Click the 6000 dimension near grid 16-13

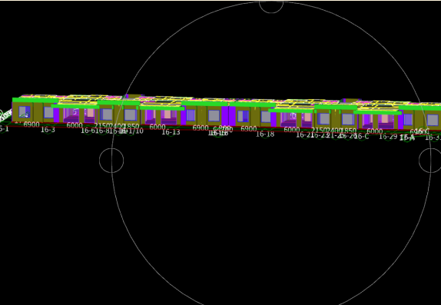point(157,127)
